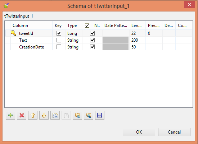Import schema from file icon
Image resolution: width=198 pixels, height=144 pixels.
pos(77,115)
